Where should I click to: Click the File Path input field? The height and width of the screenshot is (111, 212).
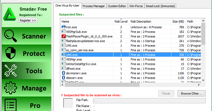tap(149, 101)
